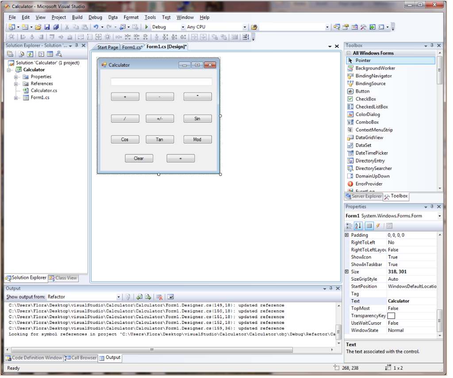Toggle Word Wrap in the Output panel

point(170,297)
